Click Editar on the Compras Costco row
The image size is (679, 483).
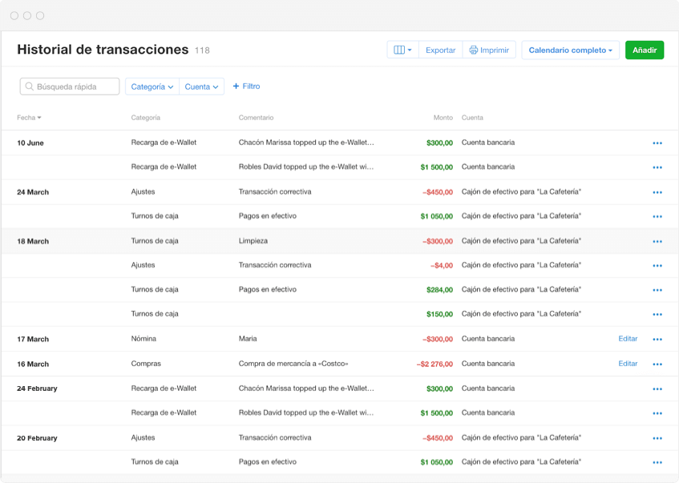click(x=628, y=364)
